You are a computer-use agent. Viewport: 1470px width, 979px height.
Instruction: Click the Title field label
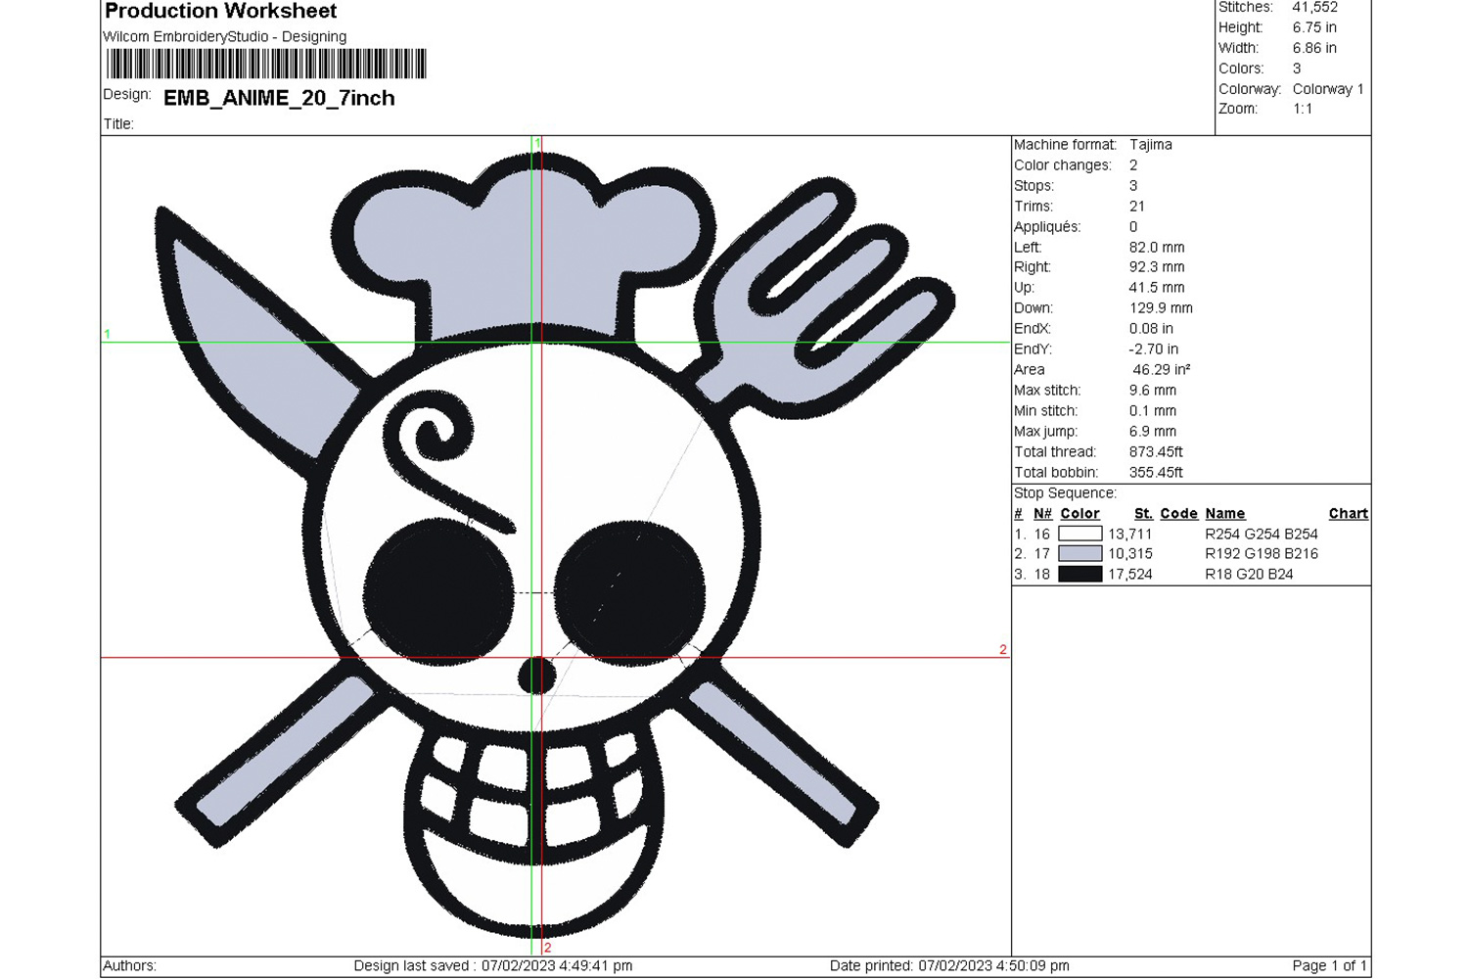point(118,124)
